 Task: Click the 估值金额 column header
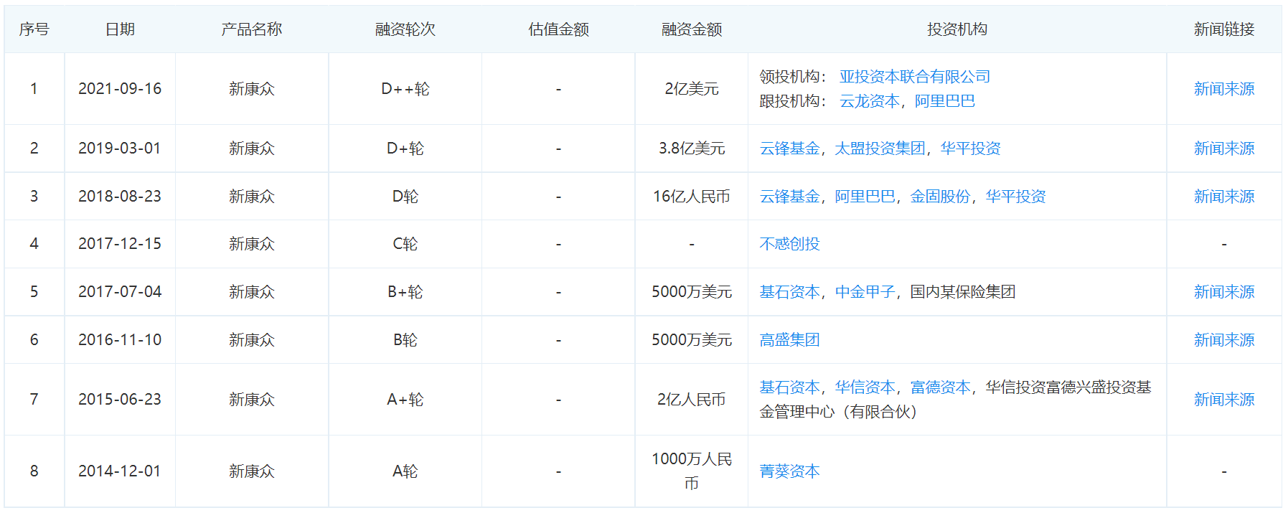(x=558, y=29)
